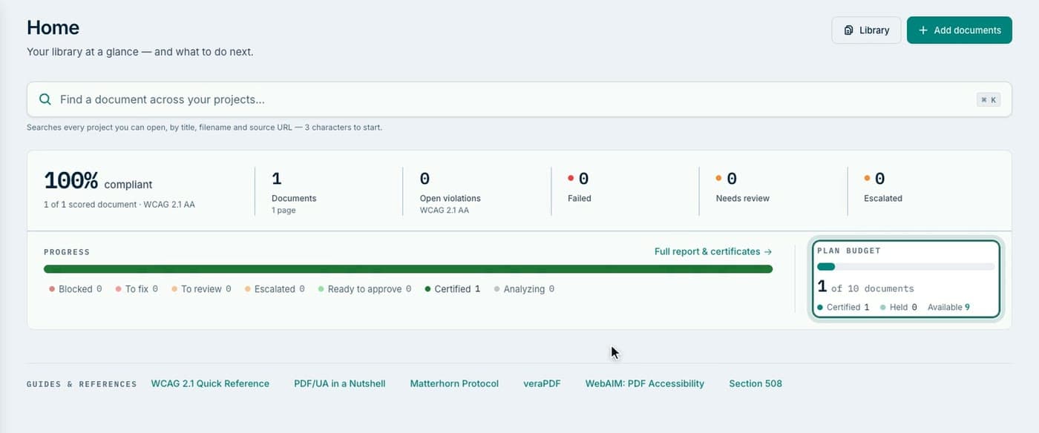Open PDF/UA in a Nutshell link

pos(340,383)
